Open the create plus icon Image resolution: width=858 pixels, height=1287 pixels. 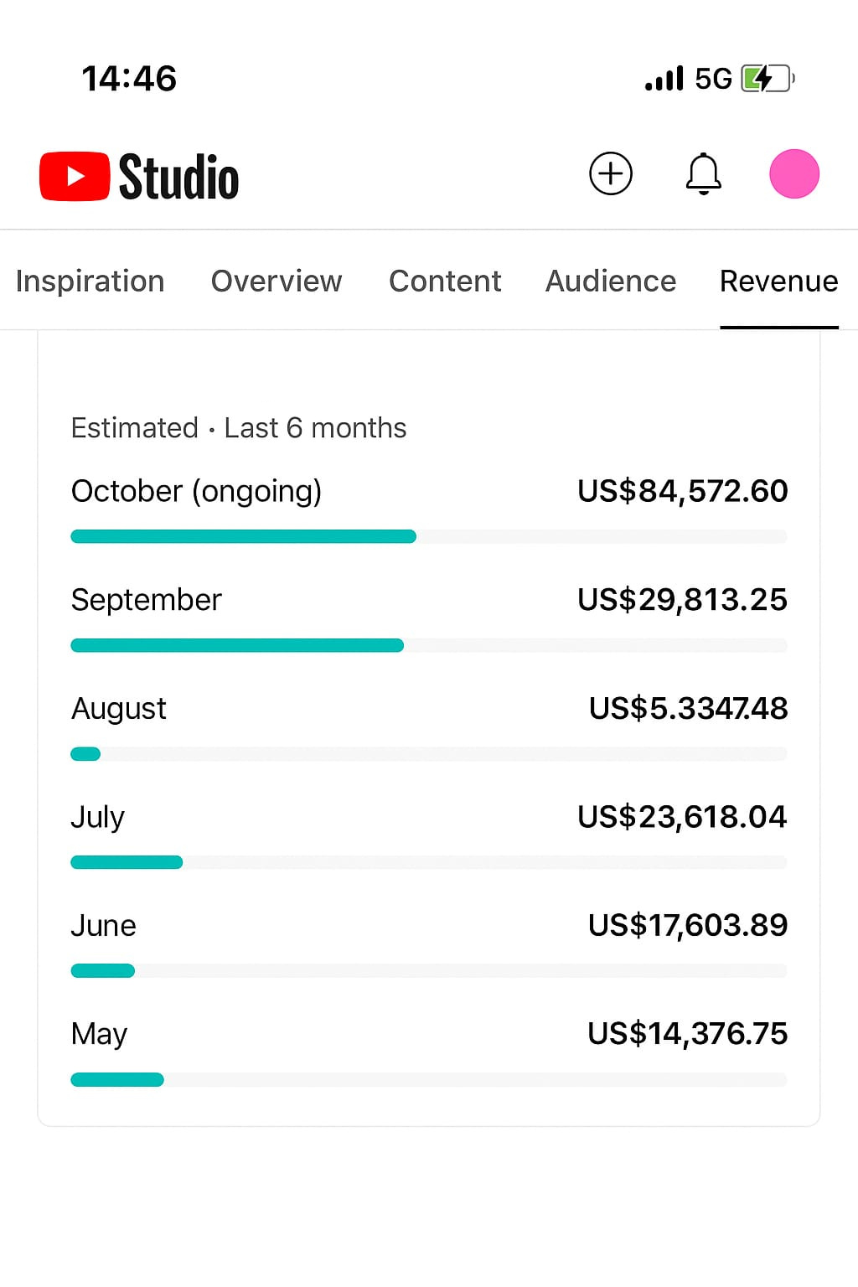pos(611,174)
